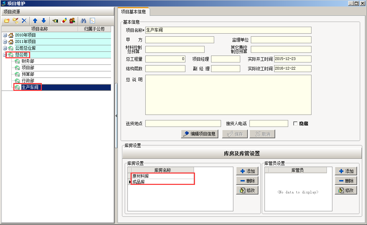Move selected project down with blue arrow

point(44,21)
